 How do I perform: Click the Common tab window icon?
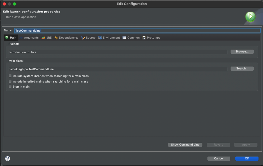coord(124,38)
